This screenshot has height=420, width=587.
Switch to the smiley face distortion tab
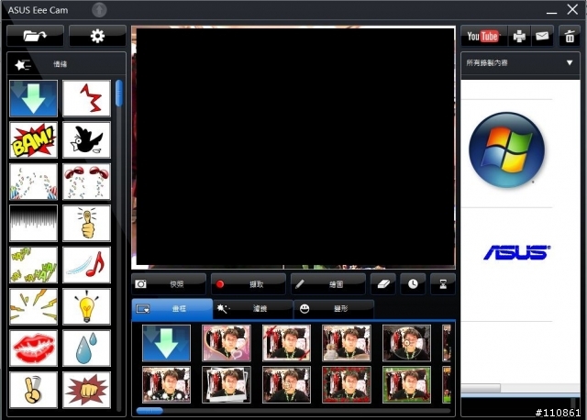pos(334,309)
